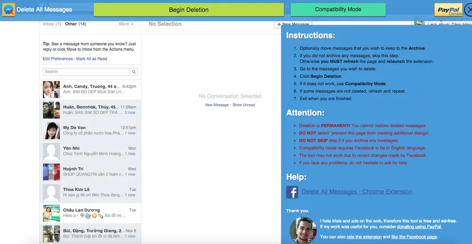Click the Mark All as Read link
This screenshot has height=244, width=472.
[x=92, y=59]
